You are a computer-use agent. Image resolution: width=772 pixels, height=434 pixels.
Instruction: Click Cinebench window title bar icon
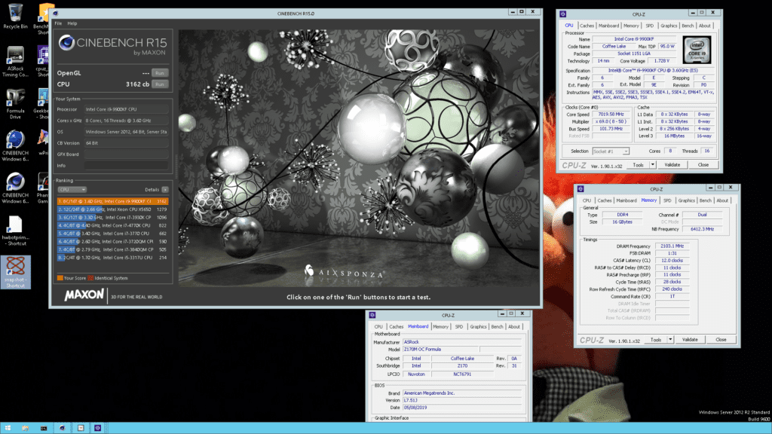click(x=56, y=14)
